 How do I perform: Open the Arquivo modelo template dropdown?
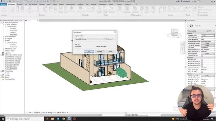click(89, 39)
